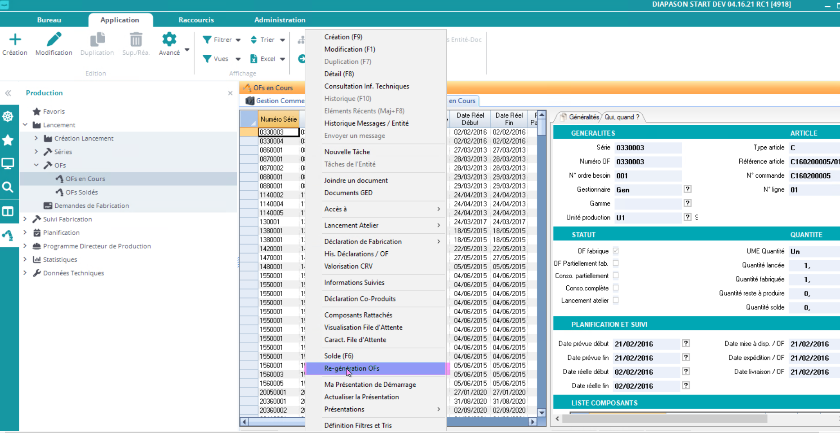The height and width of the screenshot is (433, 840).
Task: Collapse panel with double chevron icon
Action: tap(8, 93)
